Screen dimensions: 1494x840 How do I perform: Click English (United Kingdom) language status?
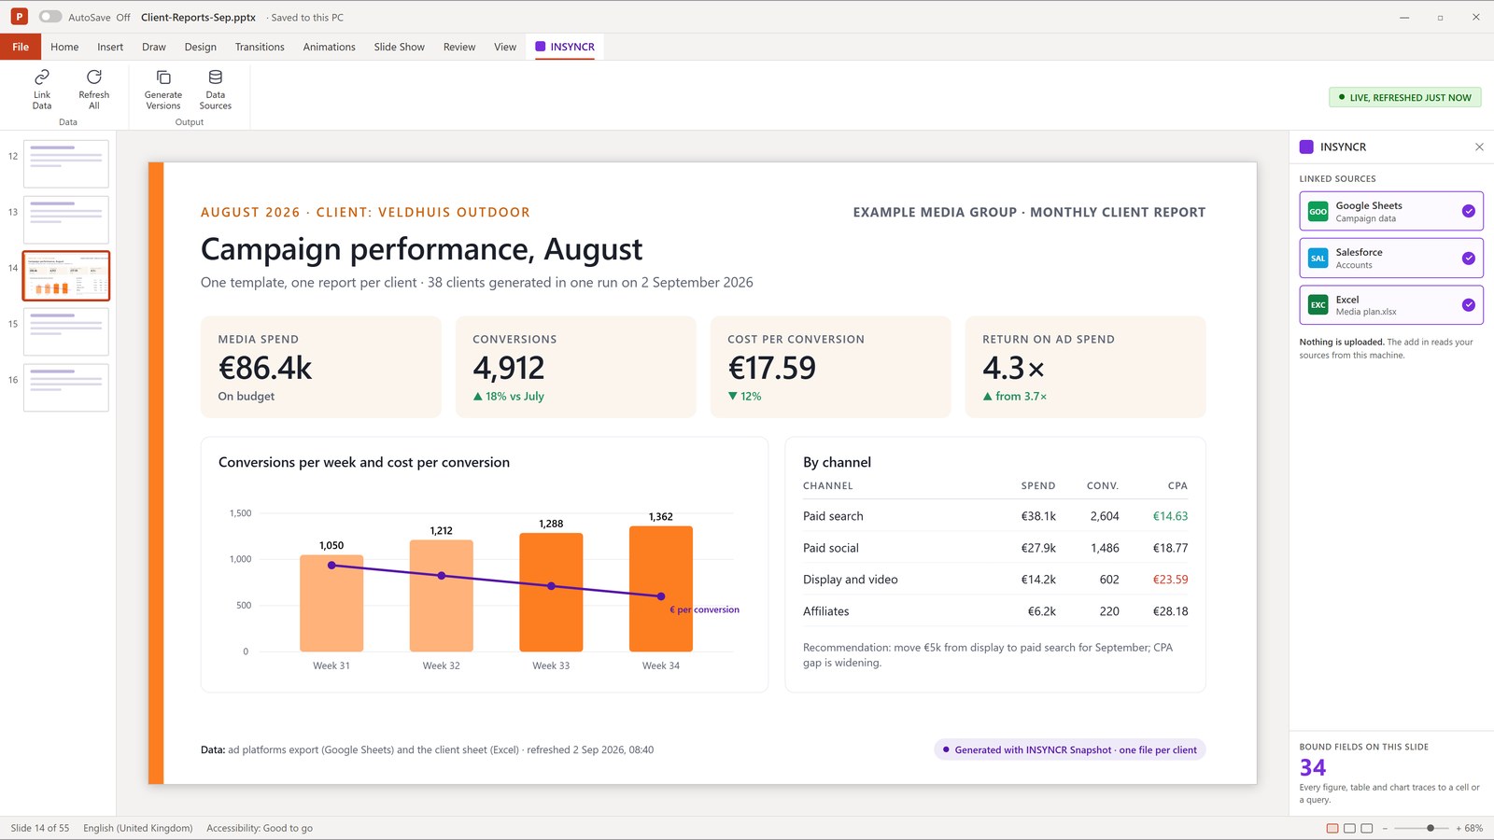(137, 828)
